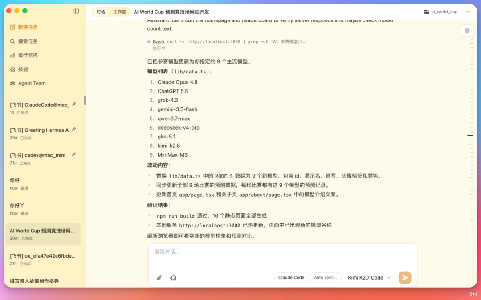Click the Claude Code button
The image size is (481, 300).
(291, 278)
